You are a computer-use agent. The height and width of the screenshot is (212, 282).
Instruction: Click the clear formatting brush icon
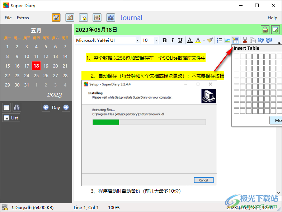[x=210, y=40]
